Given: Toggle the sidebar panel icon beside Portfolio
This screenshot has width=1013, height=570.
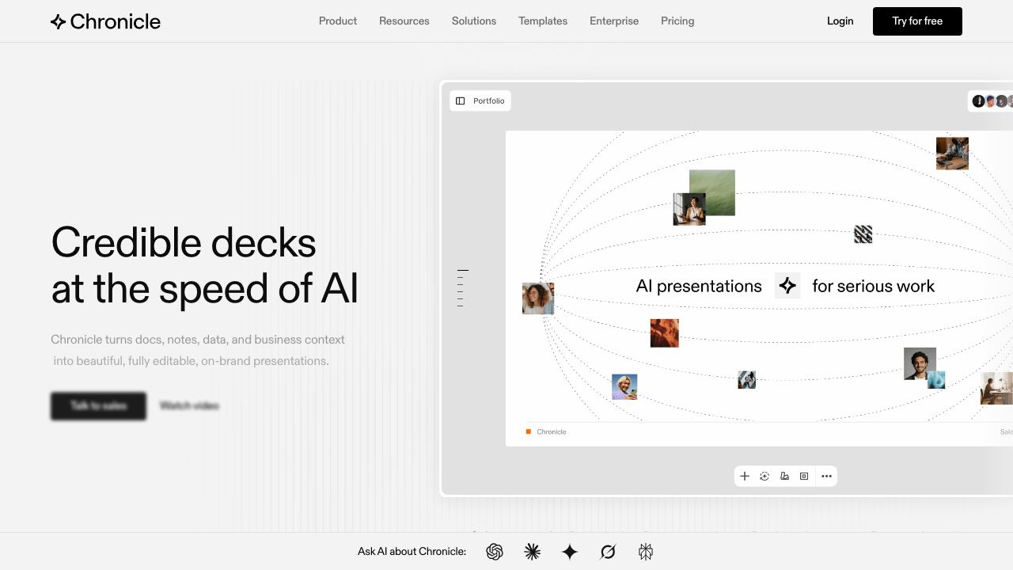Looking at the screenshot, I should pyautogui.click(x=461, y=101).
